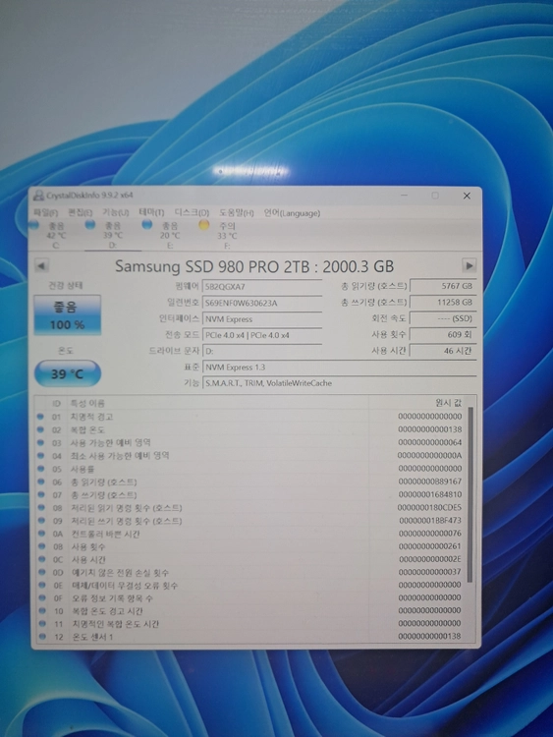This screenshot has width=553, height=737.
Task: Select attribute row 0D 예기치 않은 전원 손실 횟수
Action: click(x=250, y=573)
